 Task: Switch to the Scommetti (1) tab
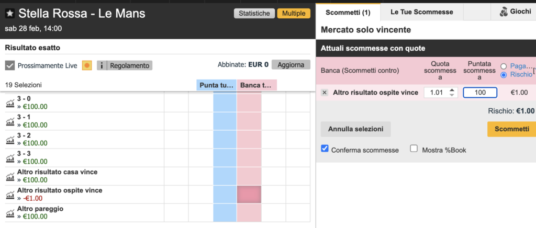click(x=348, y=13)
